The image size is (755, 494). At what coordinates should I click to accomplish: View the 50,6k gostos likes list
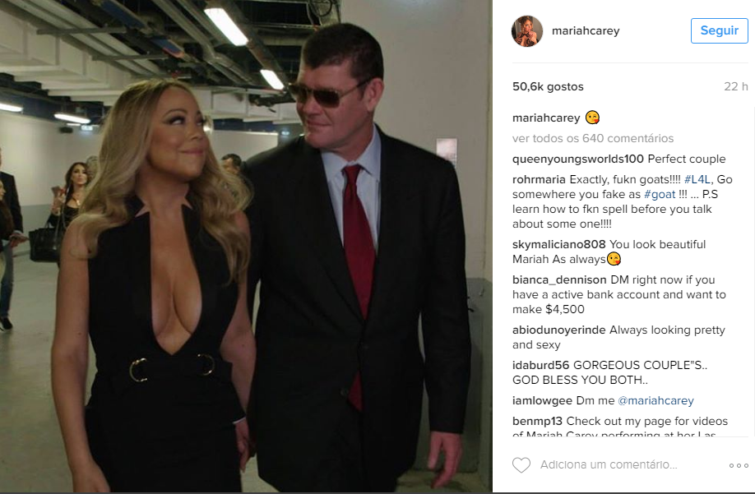pos(548,86)
